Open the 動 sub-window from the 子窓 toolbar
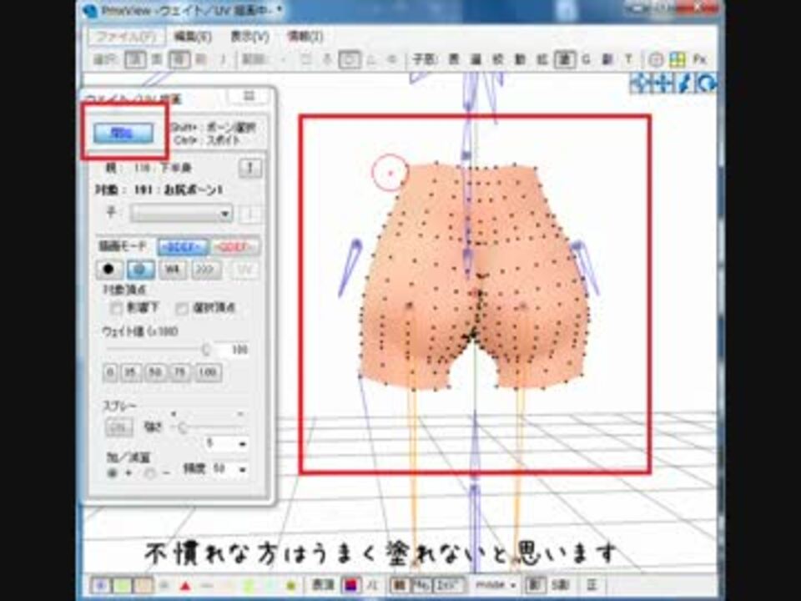This screenshot has height=601, width=801. [520, 60]
